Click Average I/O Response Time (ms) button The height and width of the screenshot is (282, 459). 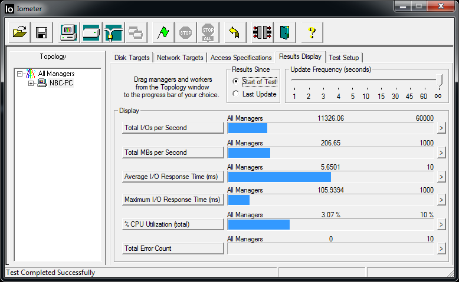[x=173, y=177]
